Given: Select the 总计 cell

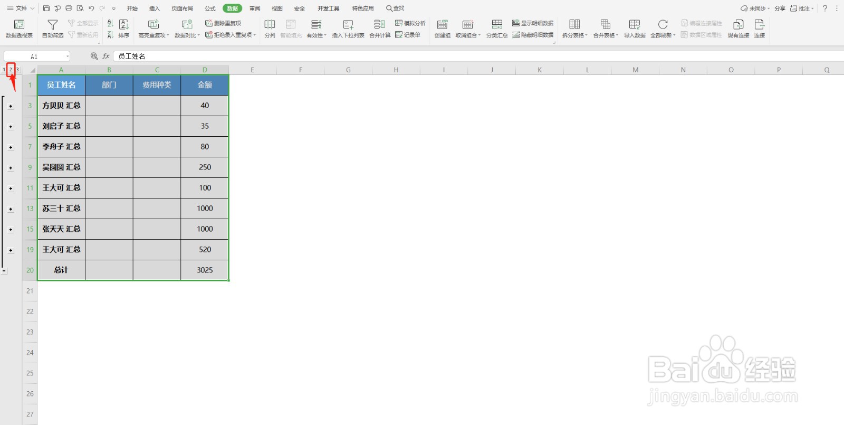Looking at the screenshot, I should 61,270.
